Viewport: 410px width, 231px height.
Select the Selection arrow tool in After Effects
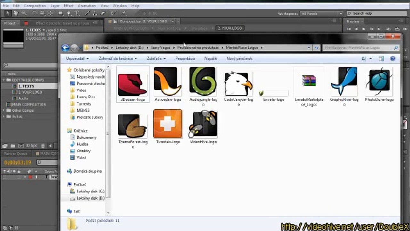(8, 13)
